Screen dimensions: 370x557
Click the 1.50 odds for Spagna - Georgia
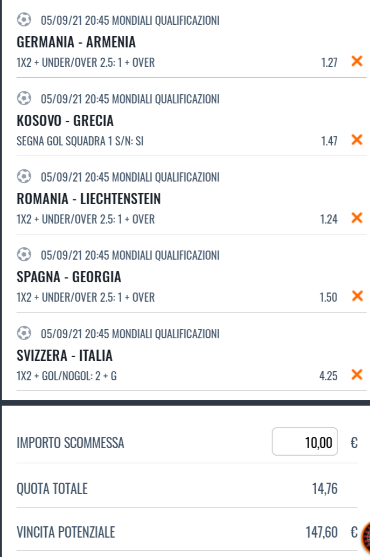click(328, 297)
